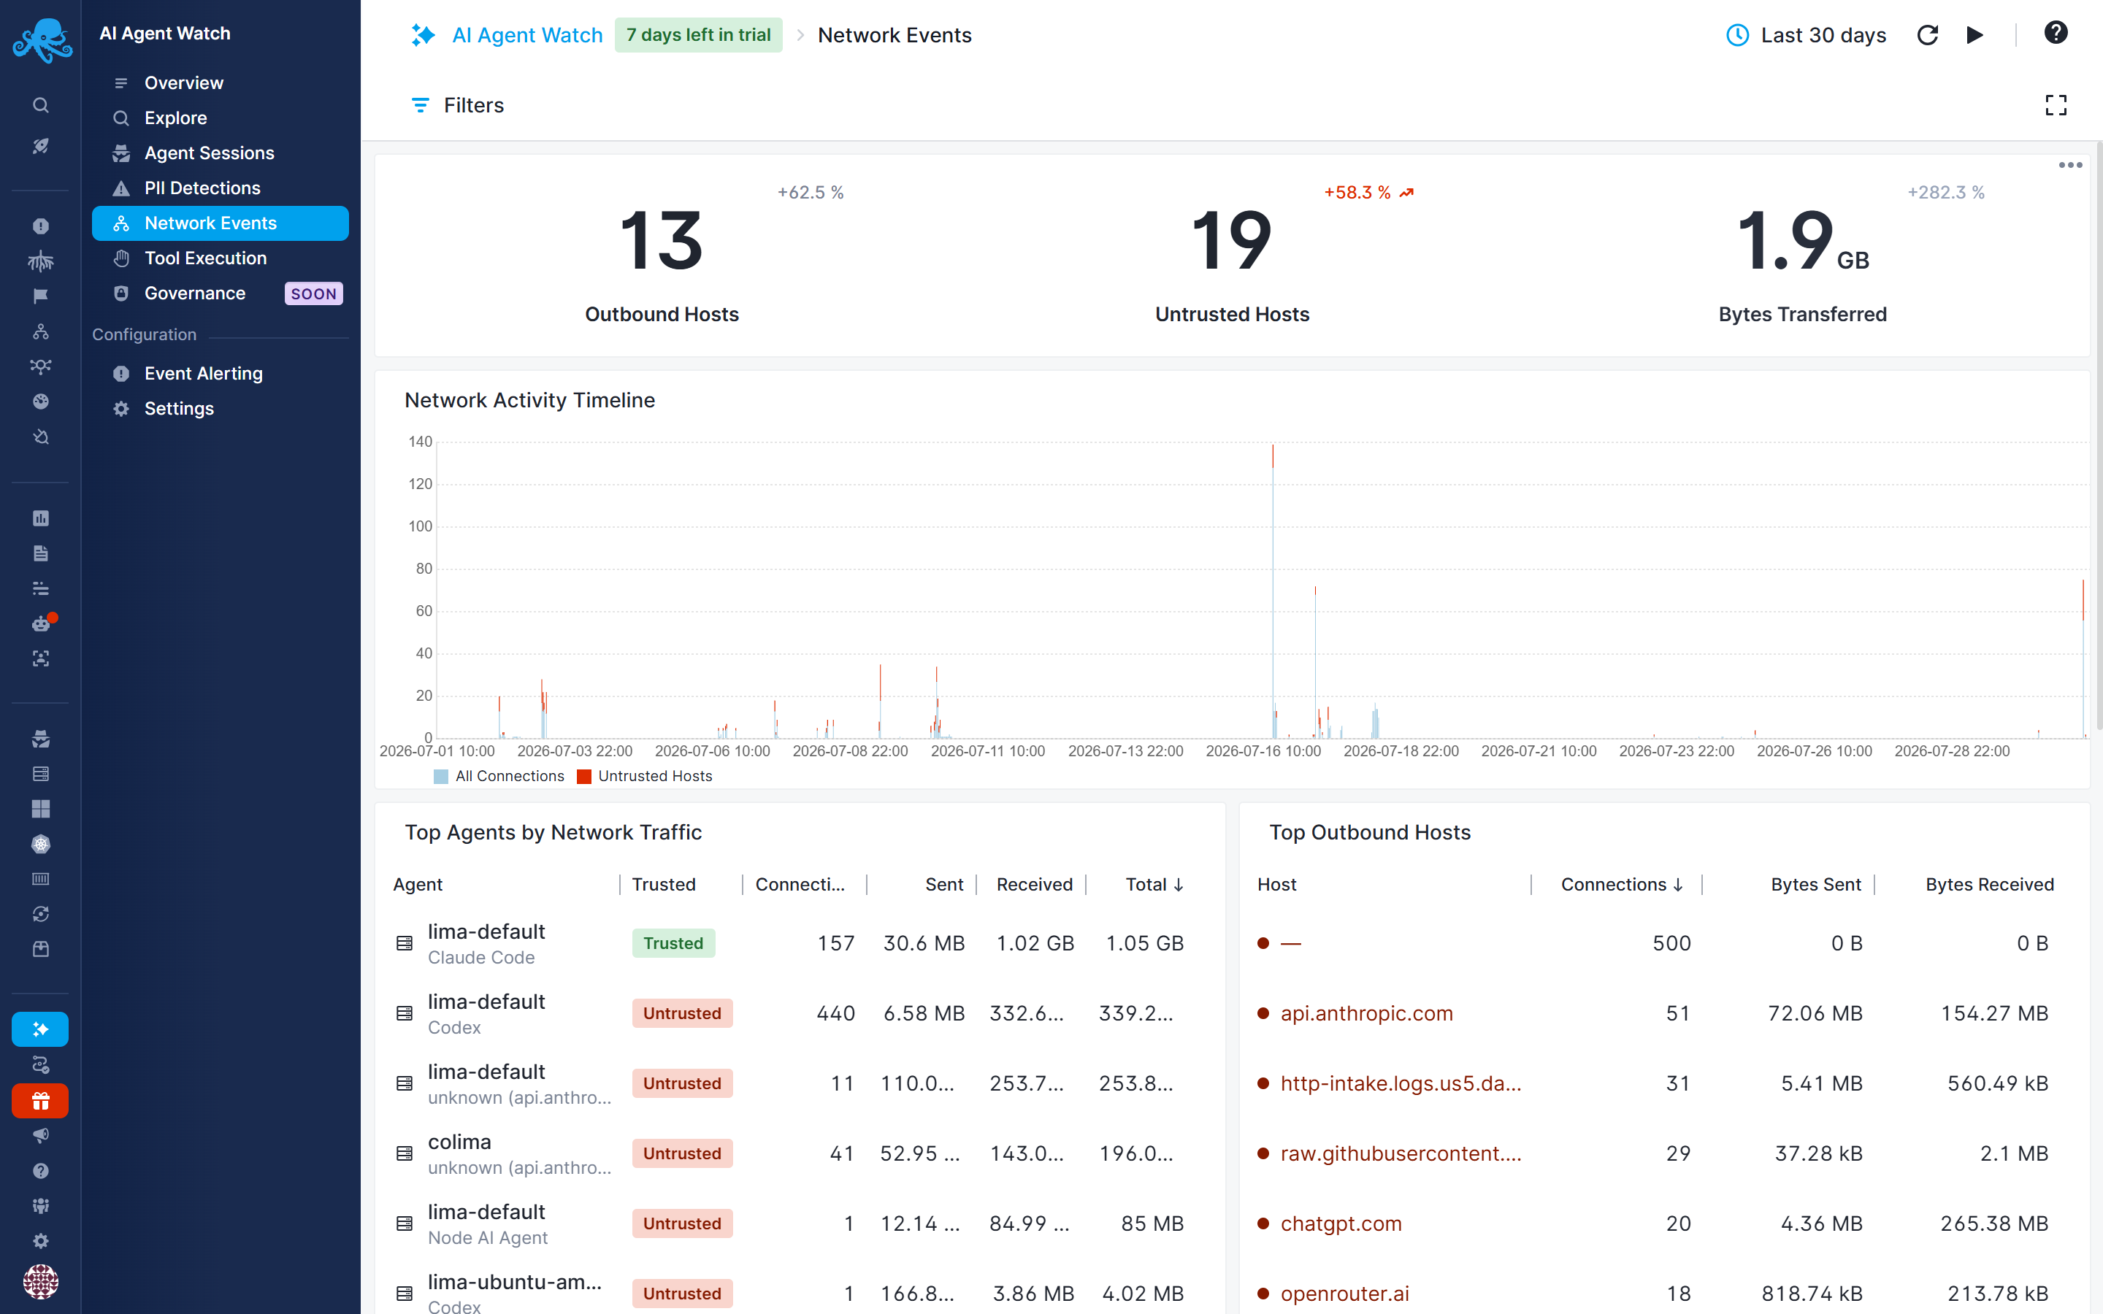Go to Overview in sidebar
The image size is (2103, 1314).
tap(220, 82)
